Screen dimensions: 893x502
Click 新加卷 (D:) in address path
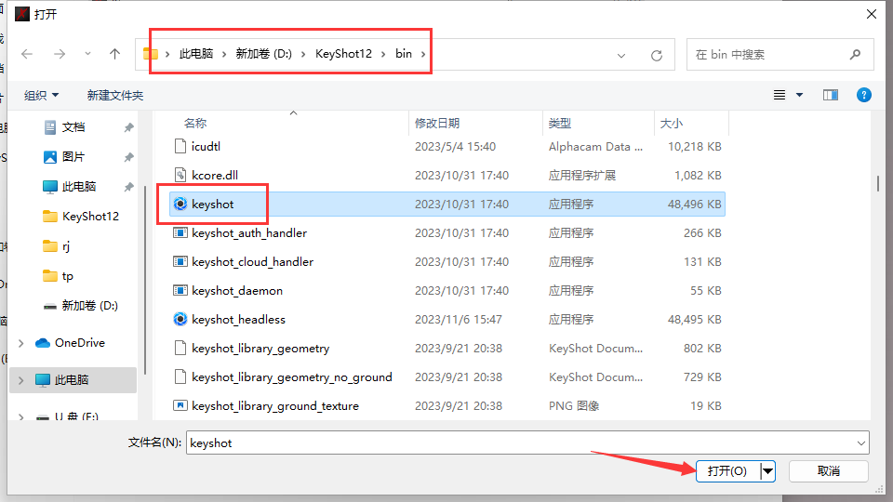pyautogui.click(x=263, y=54)
